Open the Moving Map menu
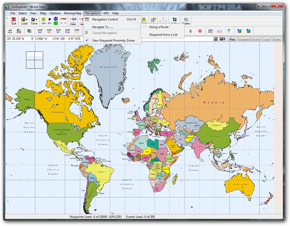 pyautogui.click(x=73, y=13)
